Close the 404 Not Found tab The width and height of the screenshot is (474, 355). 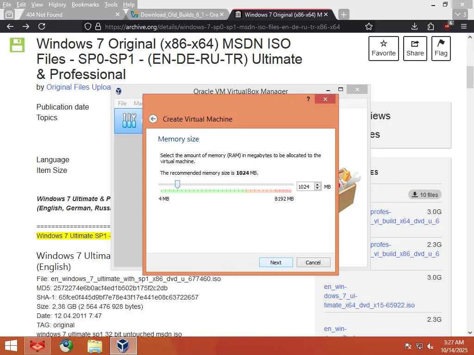tap(118, 14)
